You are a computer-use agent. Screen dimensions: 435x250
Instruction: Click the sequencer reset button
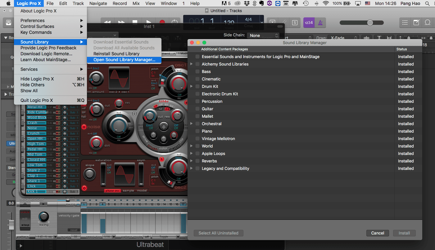(74, 230)
